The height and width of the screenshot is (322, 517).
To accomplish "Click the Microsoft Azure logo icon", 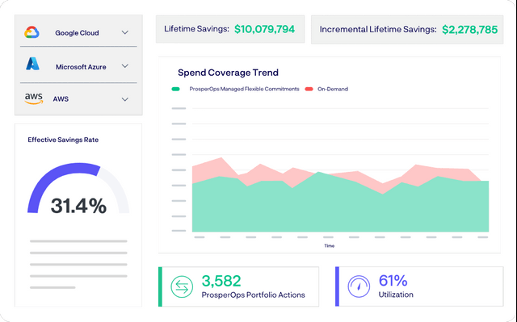I will click(x=32, y=64).
